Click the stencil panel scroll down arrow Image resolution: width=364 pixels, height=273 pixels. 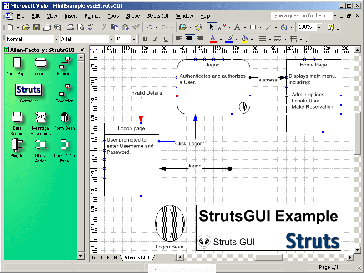point(81,256)
